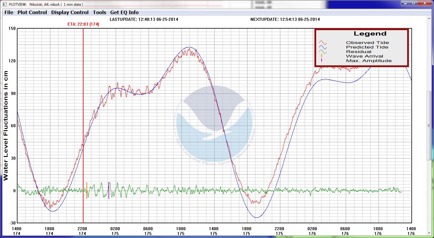Click the PLOTVIEW Nikolski, AK title text

46,5
